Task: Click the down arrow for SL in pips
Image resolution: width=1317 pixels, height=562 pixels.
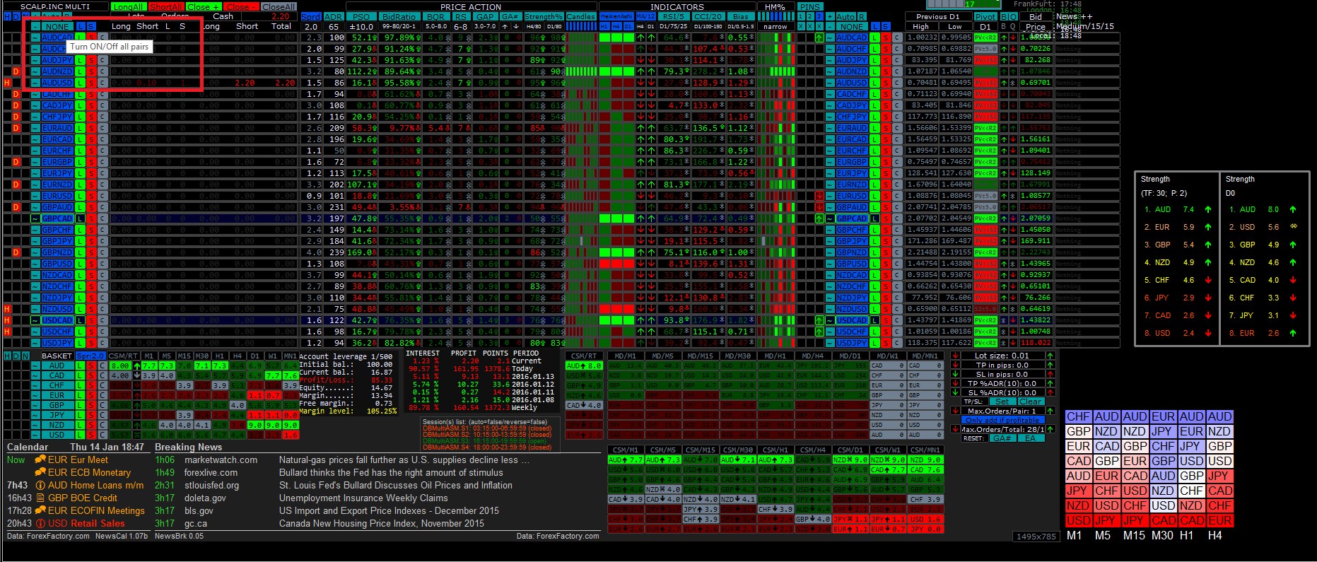Action: click(956, 374)
